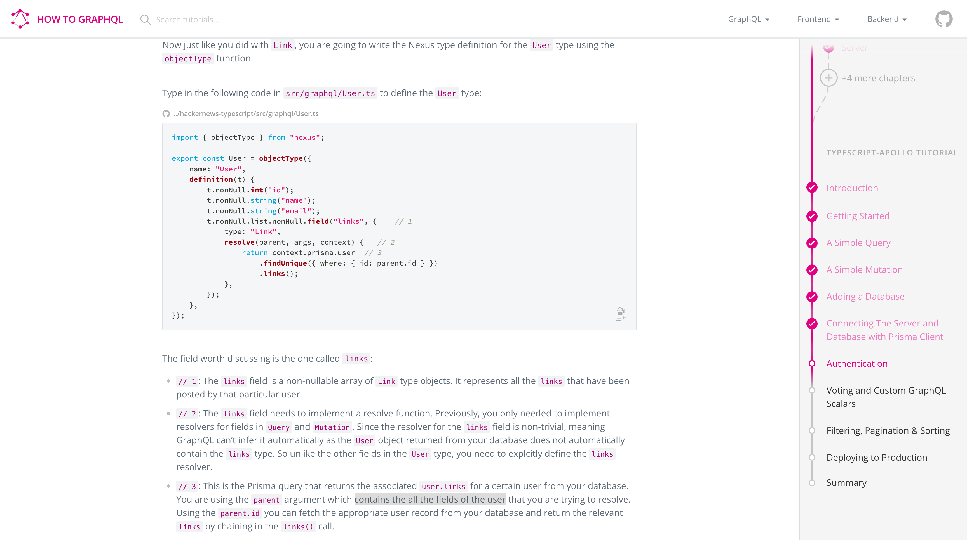Click the plus icon for more chapters
This screenshot has height=540, width=967.
coord(829,78)
